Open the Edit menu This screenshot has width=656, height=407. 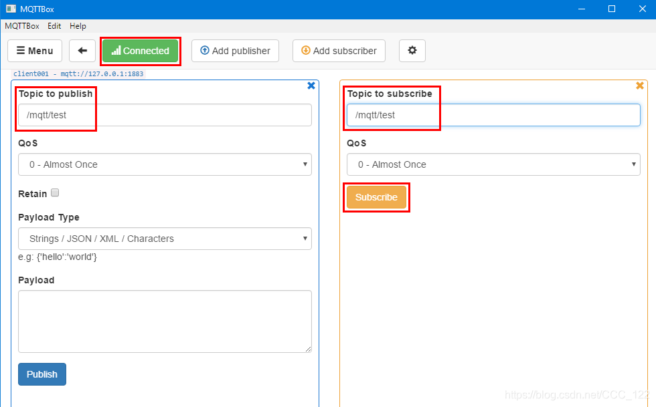[x=54, y=26]
